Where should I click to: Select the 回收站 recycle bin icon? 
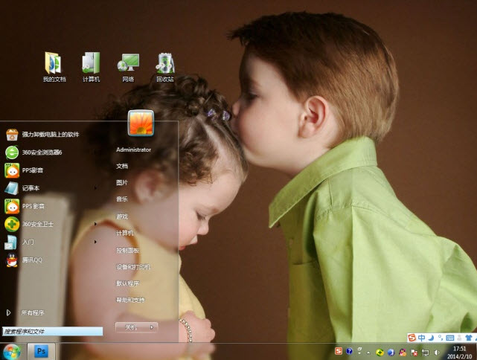pyautogui.click(x=165, y=67)
